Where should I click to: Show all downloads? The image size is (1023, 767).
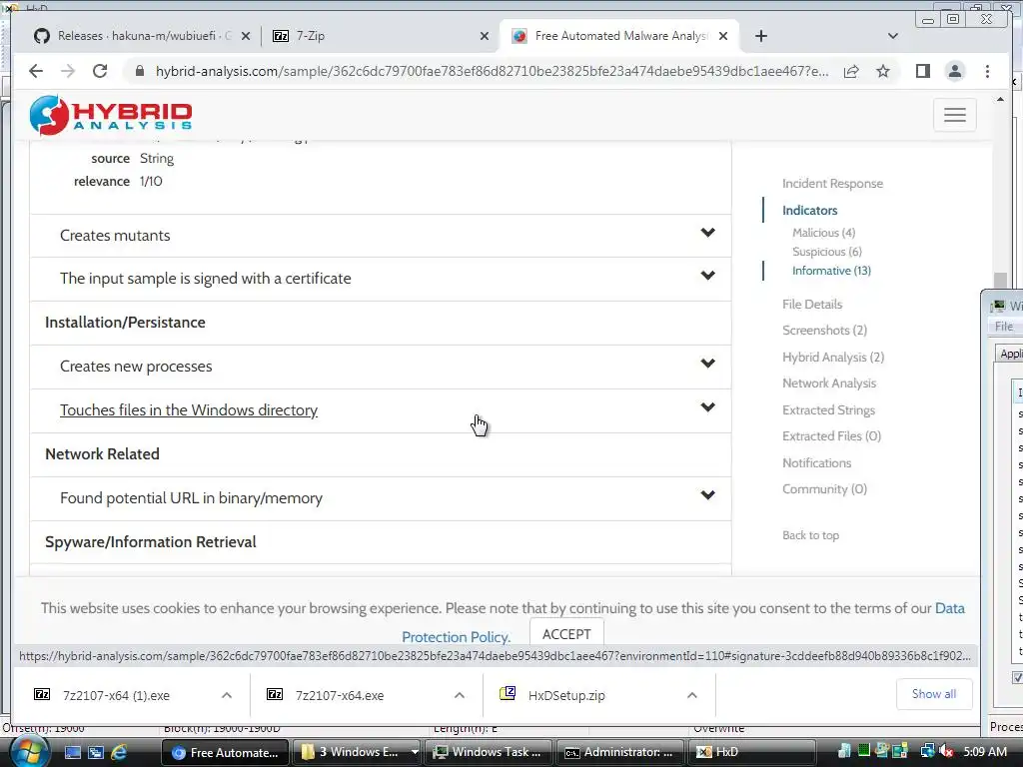point(934,694)
